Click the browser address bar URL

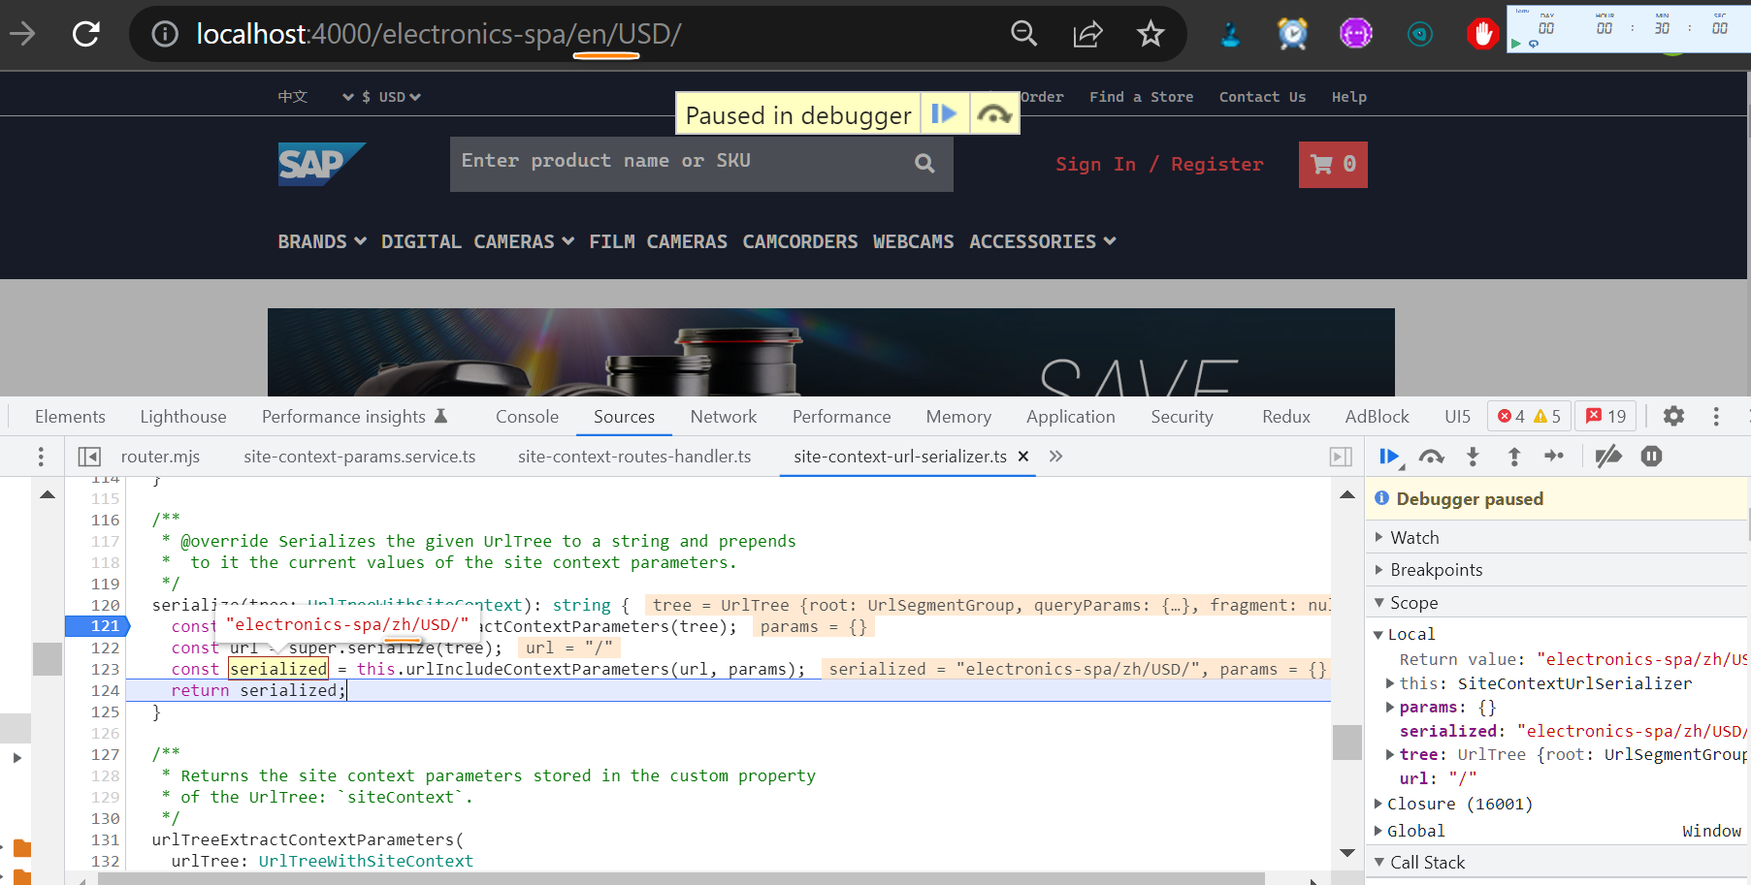click(x=438, y=34)
